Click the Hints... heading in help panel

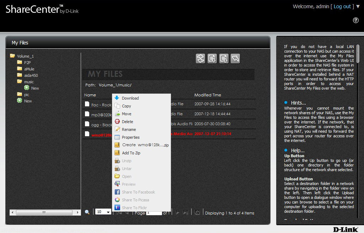298,103
